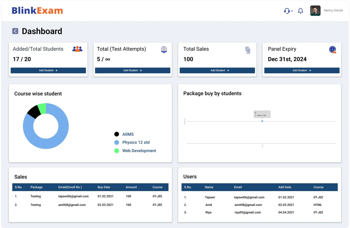The width and height of the screenshot is (350, 228).
Task: Click the Buy Date column header
Action: point(104,187)
